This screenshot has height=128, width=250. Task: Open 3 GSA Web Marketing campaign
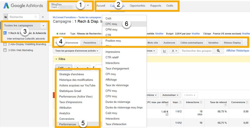(x=21, y=50)
